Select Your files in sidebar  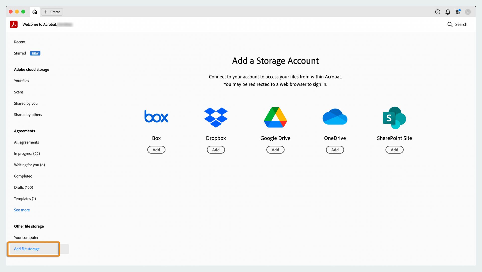click(22, 81)
